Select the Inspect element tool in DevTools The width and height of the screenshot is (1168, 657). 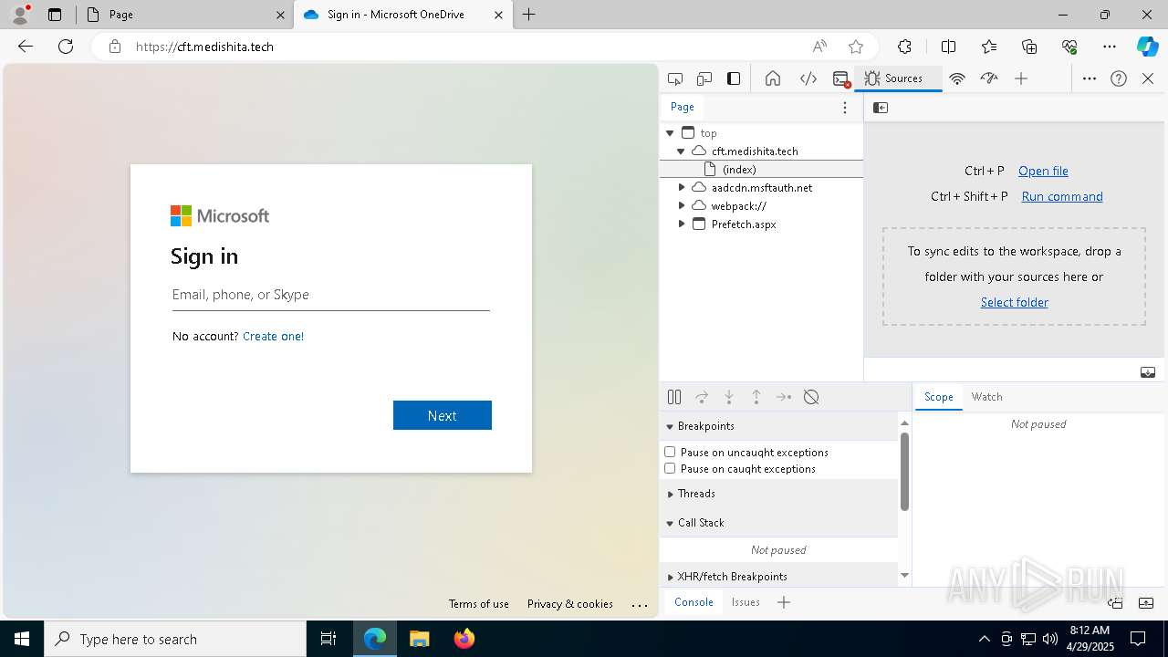point(675,78)
